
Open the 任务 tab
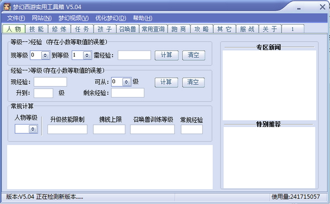(82, 29)
